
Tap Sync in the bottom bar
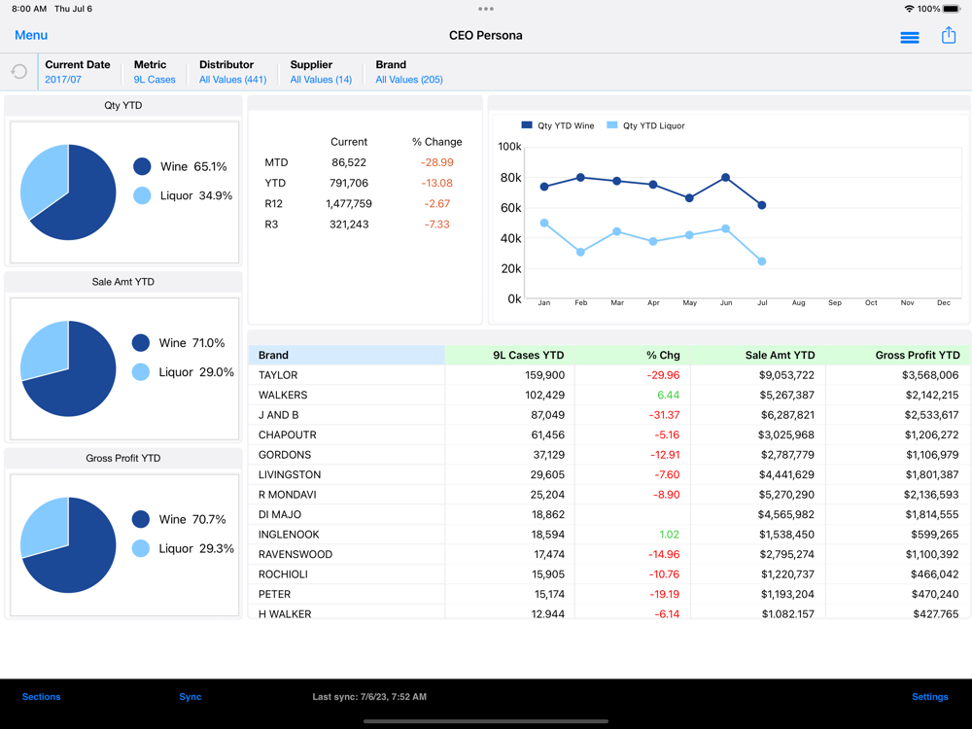pyautogui.click(x=191, y=697)
